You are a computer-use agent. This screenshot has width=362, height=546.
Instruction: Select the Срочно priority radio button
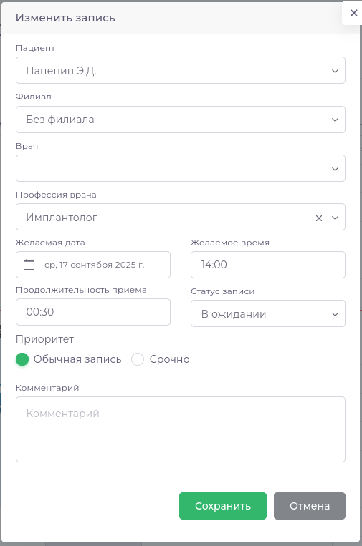(x=138, y=359)
